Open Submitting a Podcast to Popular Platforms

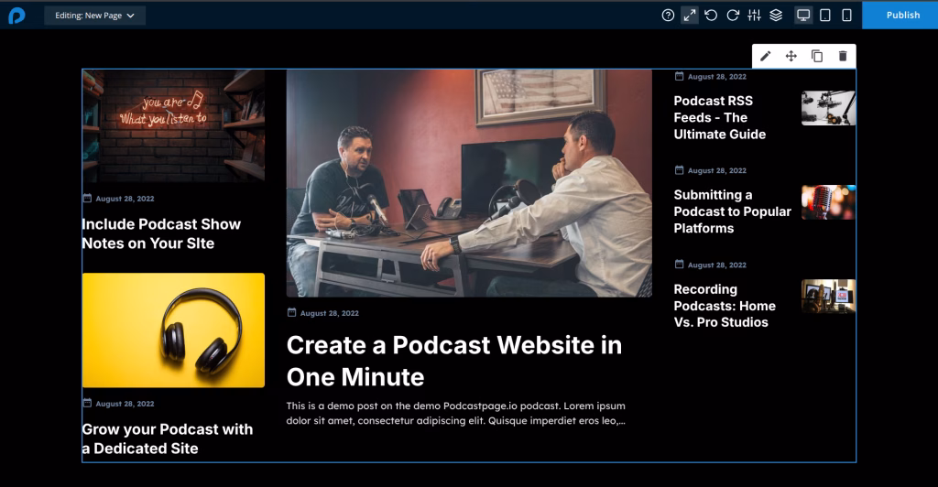(732, 211)
